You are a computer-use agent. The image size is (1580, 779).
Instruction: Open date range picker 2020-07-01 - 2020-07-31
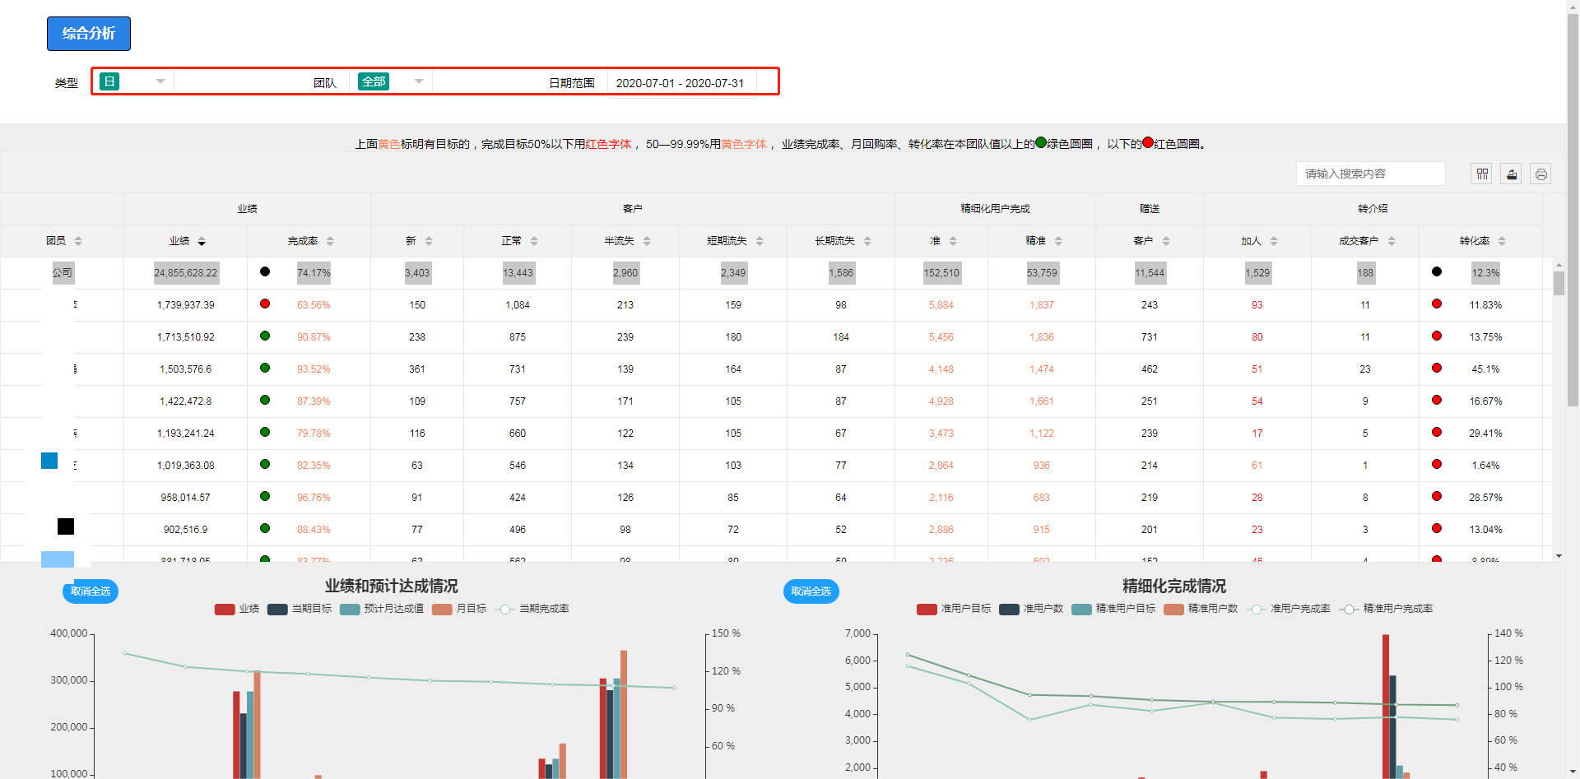pos(681,83)
